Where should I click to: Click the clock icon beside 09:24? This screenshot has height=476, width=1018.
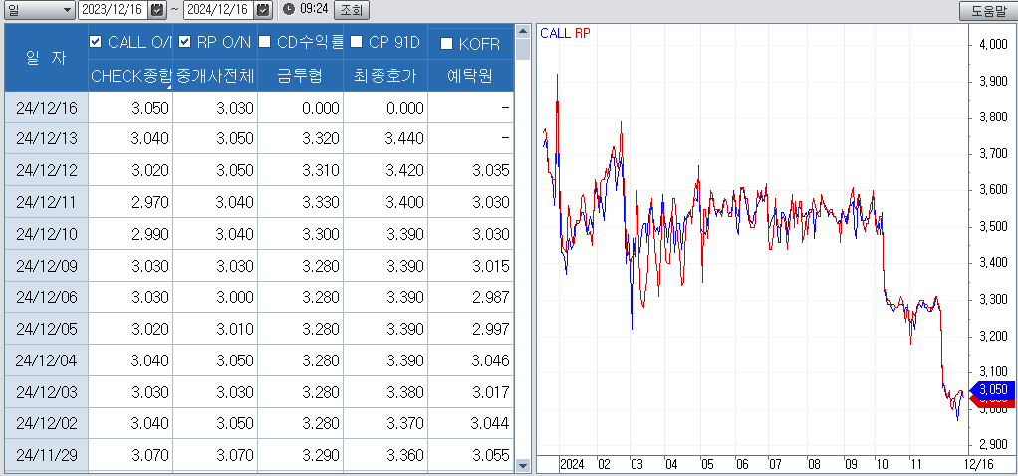coord(288,10)
